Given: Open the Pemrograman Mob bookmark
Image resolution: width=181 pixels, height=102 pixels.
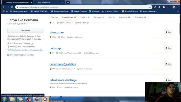Looking at the screenshot, I should (20, 11).
